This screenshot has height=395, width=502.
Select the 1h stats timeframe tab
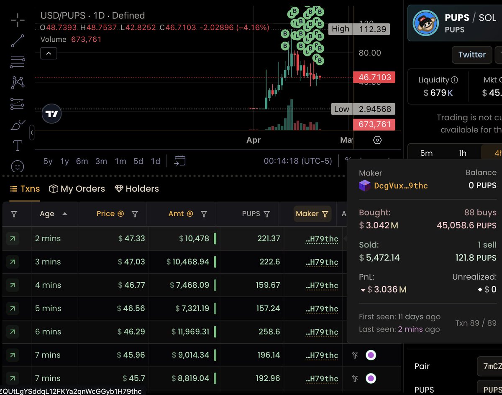point(463,153)
